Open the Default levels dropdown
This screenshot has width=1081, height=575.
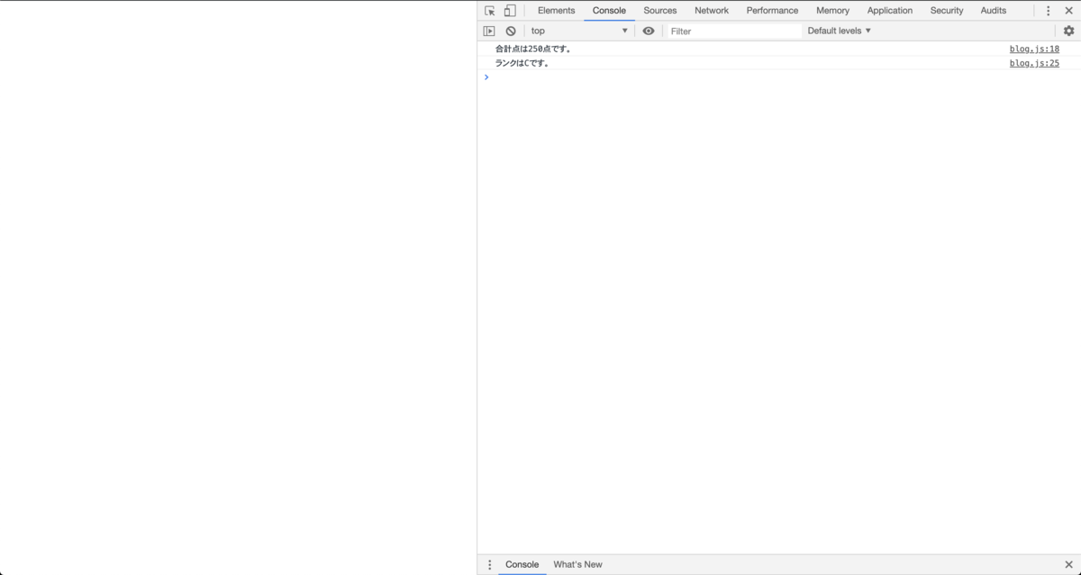pyautogui.click(x=840, y=31)
